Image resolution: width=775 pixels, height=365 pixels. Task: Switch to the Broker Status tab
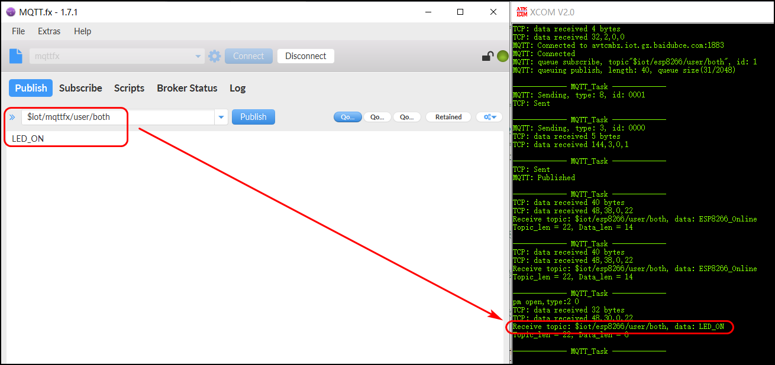pos(187,88)
